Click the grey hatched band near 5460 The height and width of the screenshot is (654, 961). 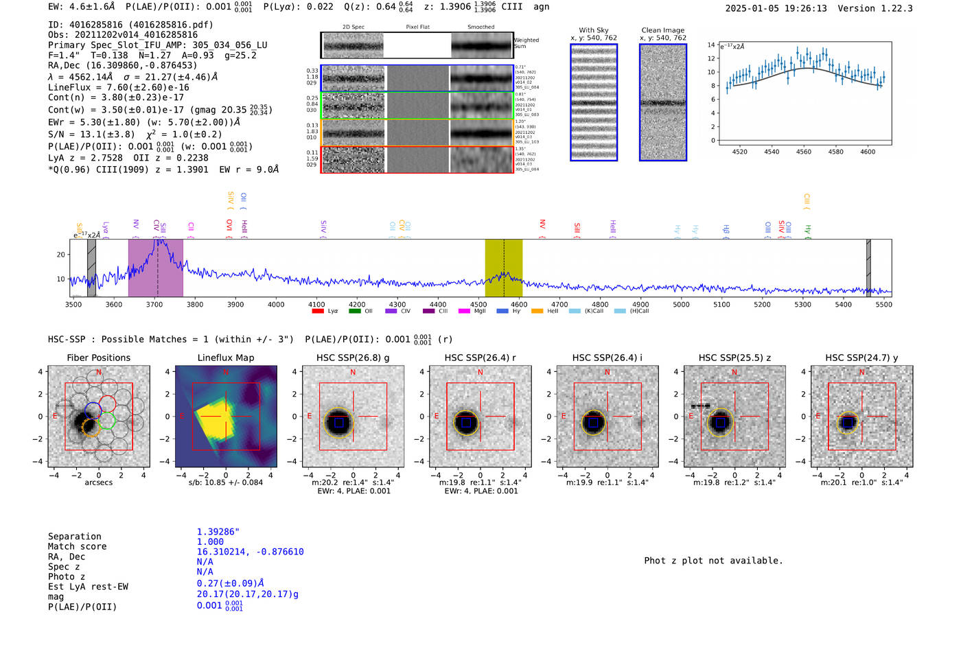(868, 268)
